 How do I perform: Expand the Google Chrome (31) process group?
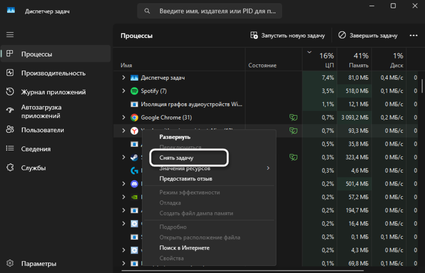coord(123,117)
